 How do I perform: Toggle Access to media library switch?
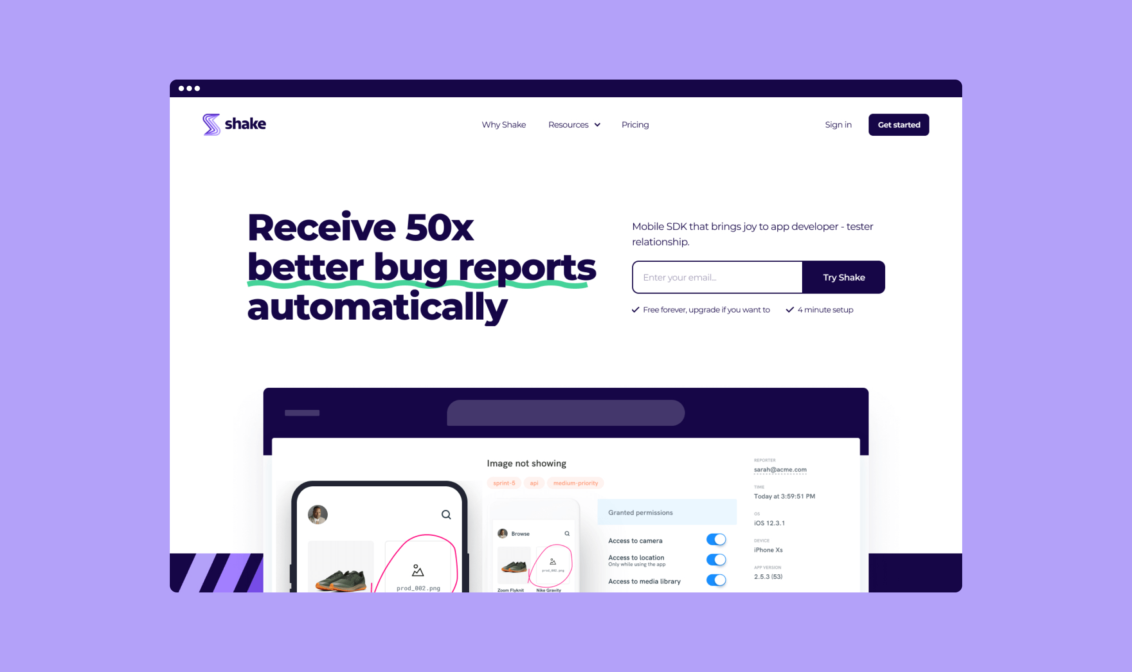tap(716, 580)
